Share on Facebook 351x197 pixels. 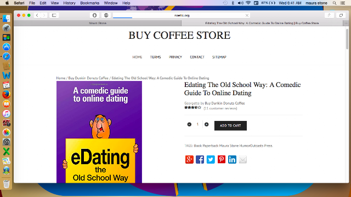click(x=200, y=159)
